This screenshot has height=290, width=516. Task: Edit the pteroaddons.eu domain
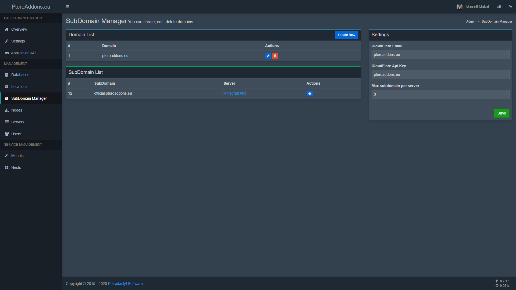click(x=268, y=56)
